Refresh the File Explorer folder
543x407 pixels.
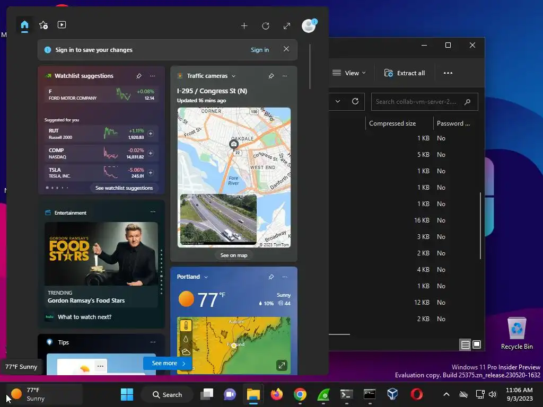point(355,101)
